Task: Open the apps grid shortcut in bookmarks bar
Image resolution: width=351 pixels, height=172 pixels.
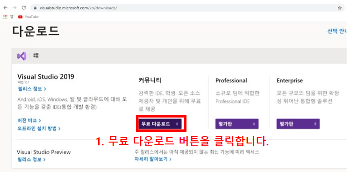Action: [x=5, y=17]
